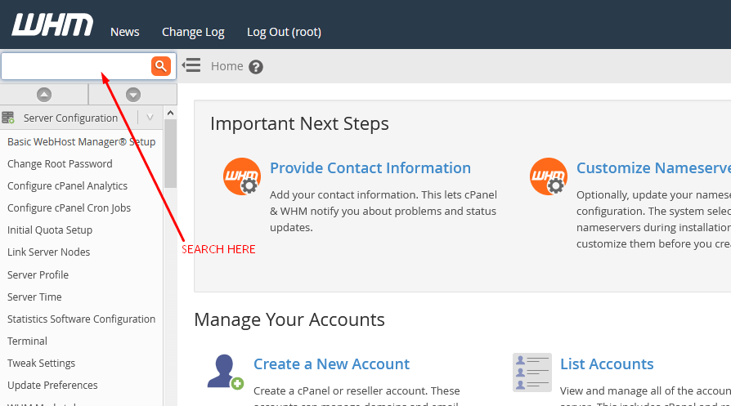This screenshot has width=731, height=406.
Task: Click Log Out (root)
Action: [x=284, y=32]
